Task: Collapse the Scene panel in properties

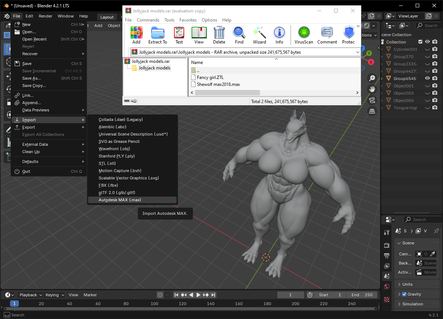Action: 417,243
